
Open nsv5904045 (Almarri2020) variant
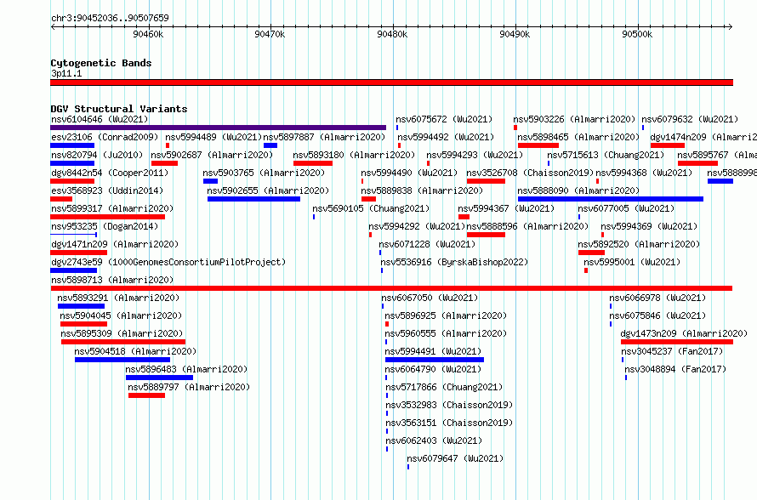(121, 315)
